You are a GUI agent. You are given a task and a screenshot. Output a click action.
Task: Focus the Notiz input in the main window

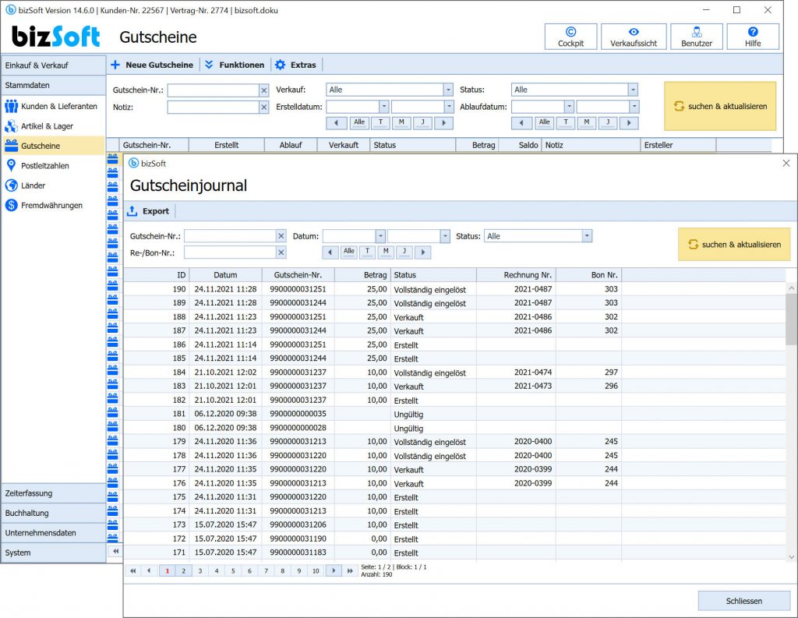[214, 108]
